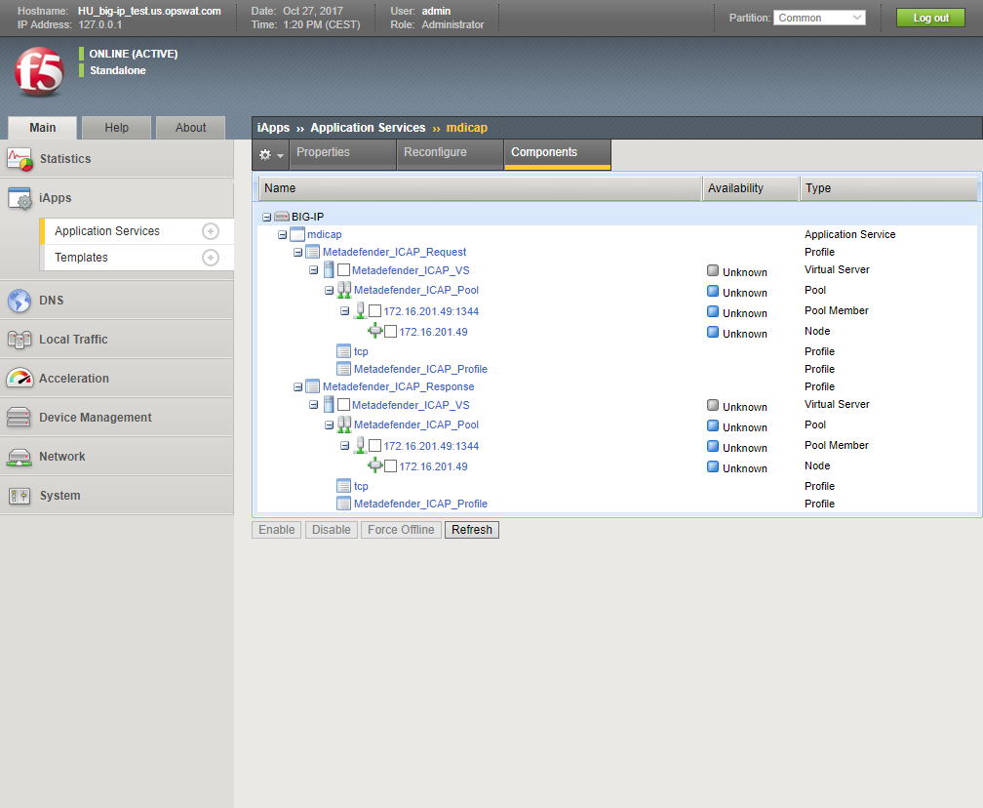This screenshot has height=808, width=983.
Task: Add new Application Service plus icon
Action: (x=211, y=231)
